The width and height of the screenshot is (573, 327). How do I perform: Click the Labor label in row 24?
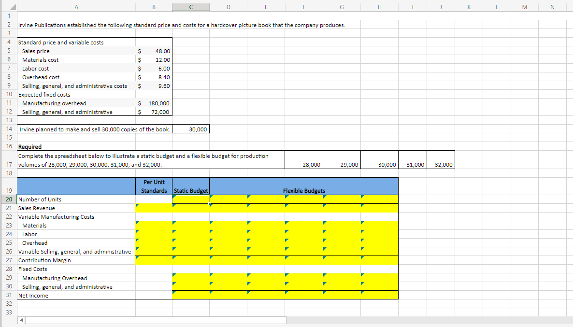click(x=29, y=234)
